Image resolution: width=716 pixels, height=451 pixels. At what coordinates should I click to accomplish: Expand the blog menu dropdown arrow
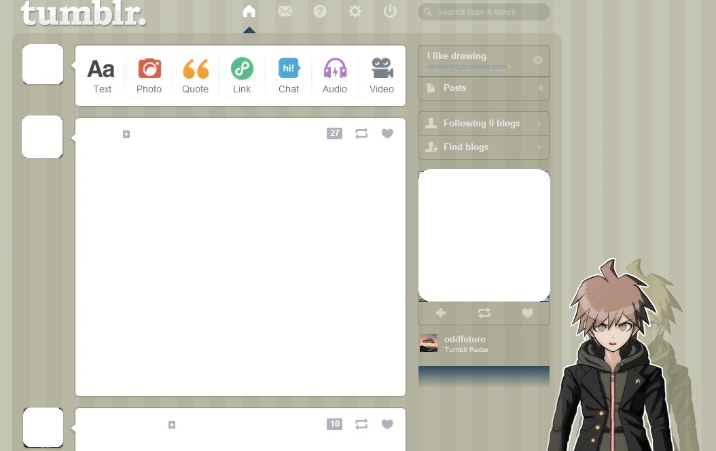[538, 60]
